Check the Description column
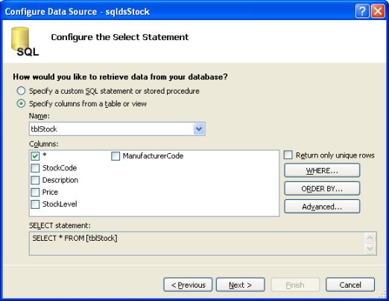Image resolution: width=389 pixels, height=301 pixels. tap(35, 180)
